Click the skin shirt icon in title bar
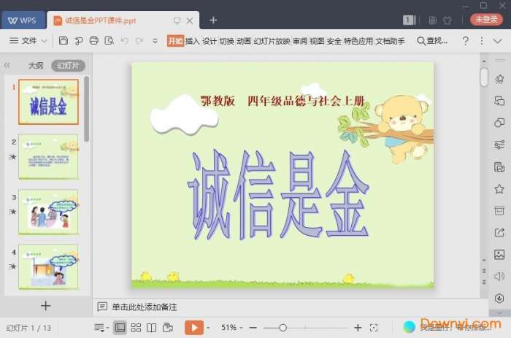The height and width of the screenshot is (338, 511). pos(447,20)
